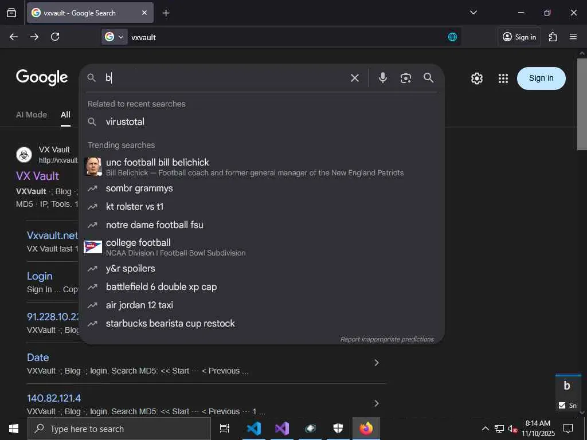
Task: Open a new tab with the plus button
Action: (166, 13)
